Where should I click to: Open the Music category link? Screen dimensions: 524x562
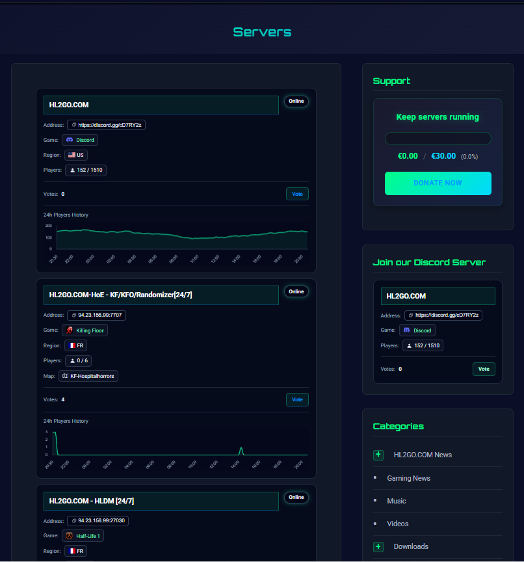pos(397,501)
